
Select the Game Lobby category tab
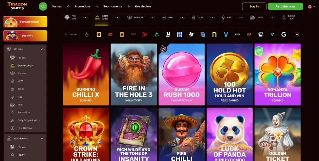point(101,17)
